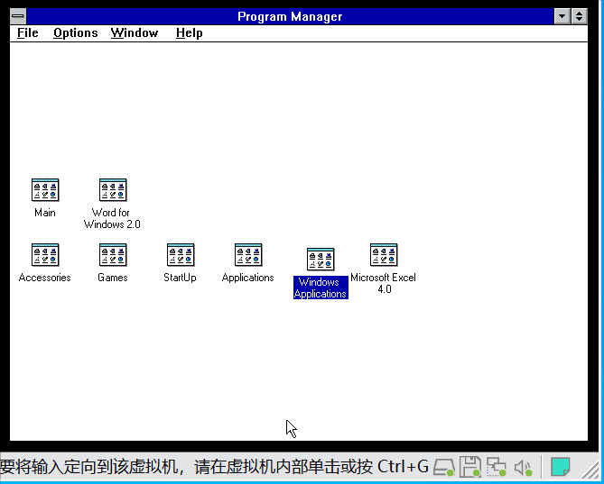The width and height of the screenshot is (604, 484).
Task: Click the VM status bar Ctrl+G hint text
Action: coord(214,467)
